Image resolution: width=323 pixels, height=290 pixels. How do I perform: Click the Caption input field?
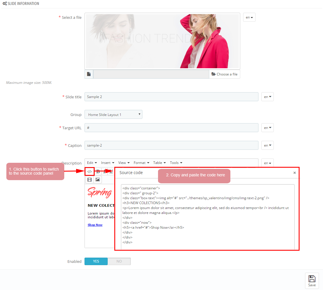tap(171, 145)
